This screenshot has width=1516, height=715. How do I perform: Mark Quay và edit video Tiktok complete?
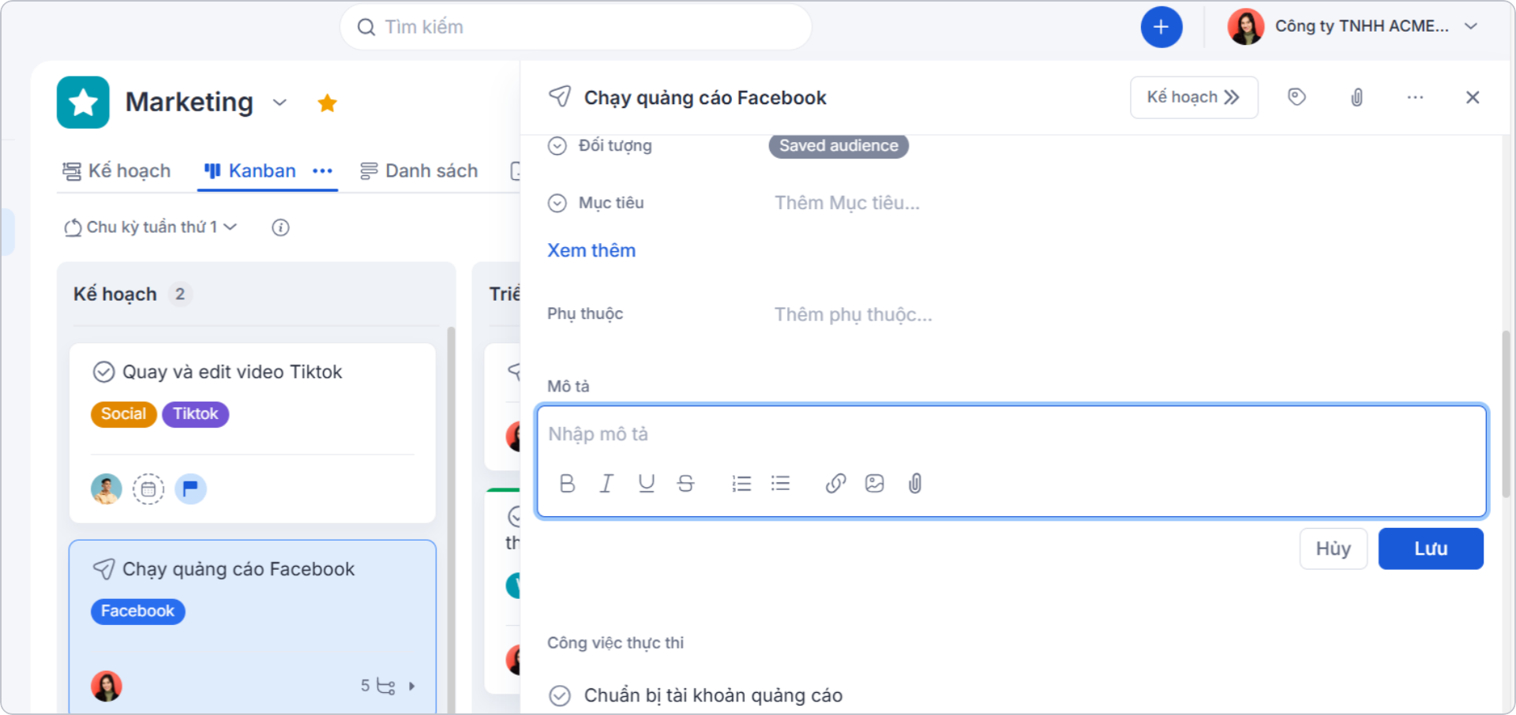[103, 372]
